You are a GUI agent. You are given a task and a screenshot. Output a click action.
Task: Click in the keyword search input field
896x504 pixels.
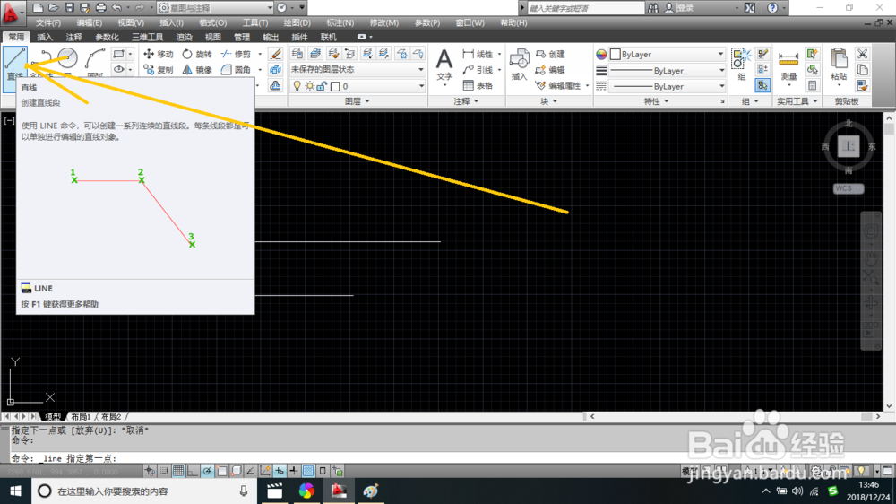point(585,7)
